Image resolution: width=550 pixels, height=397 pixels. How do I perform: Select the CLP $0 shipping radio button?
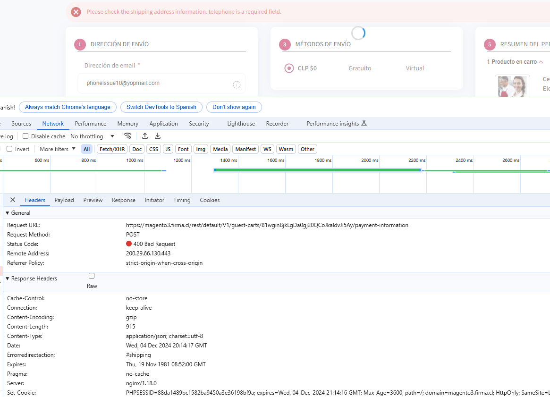[x=288, y=68]
